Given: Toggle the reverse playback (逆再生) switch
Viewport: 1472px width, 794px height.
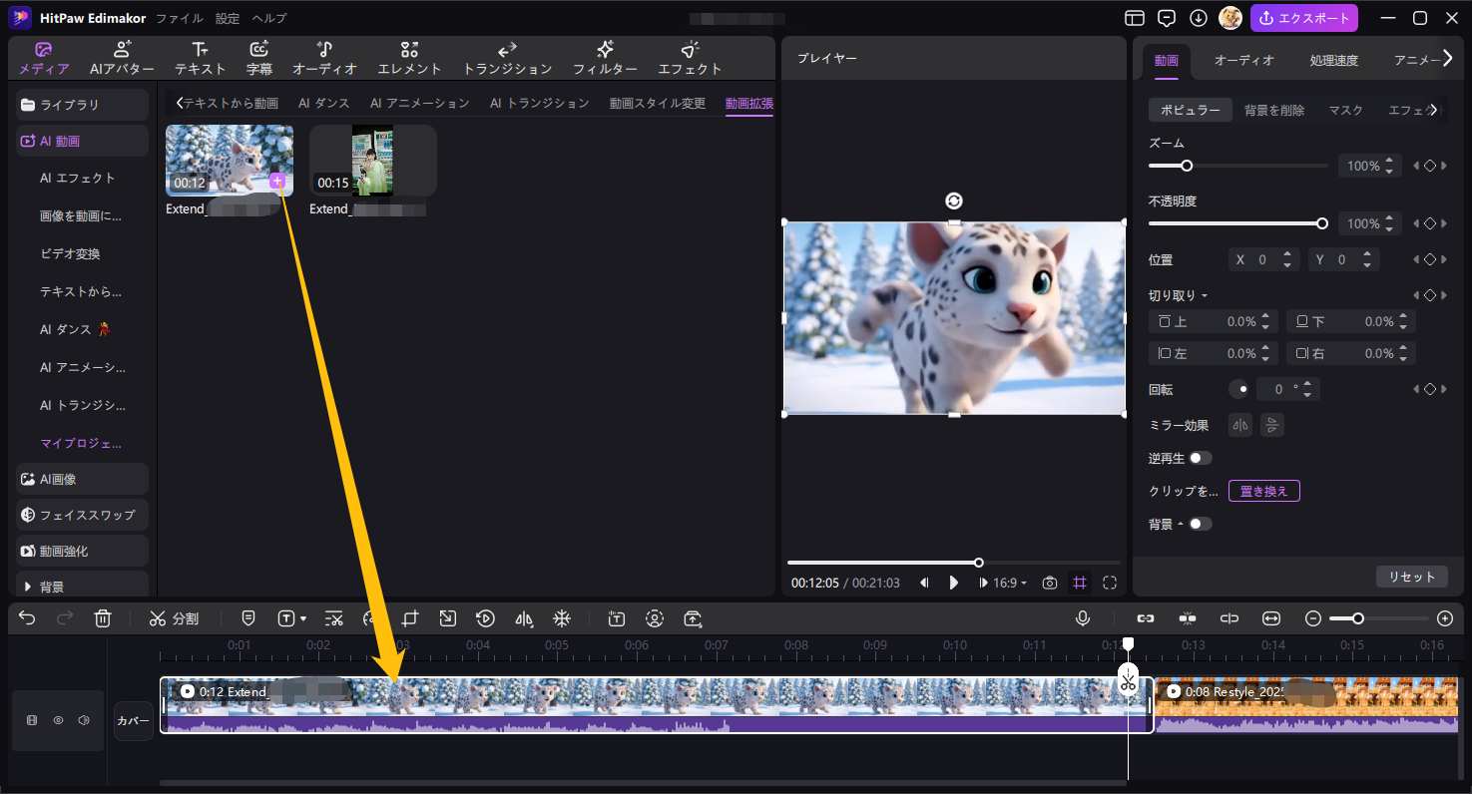Looking at the screenshot, I should point(1200,458).
